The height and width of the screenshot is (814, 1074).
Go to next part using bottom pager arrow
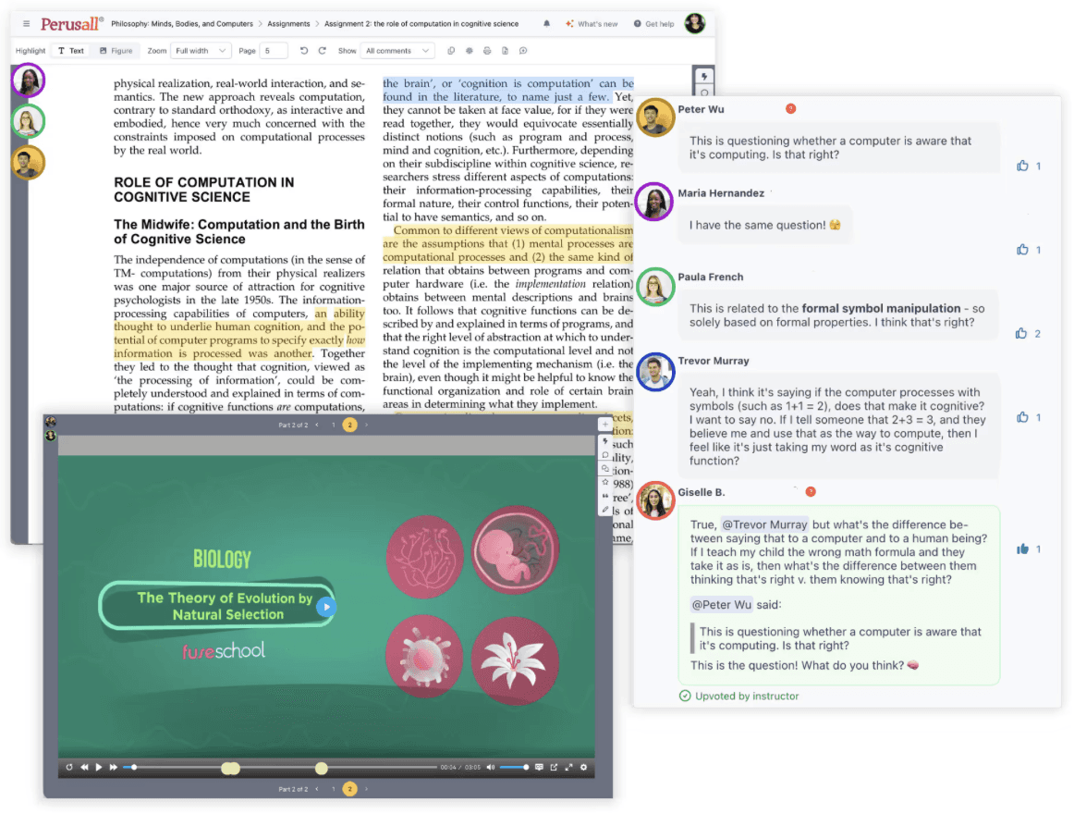366,789
